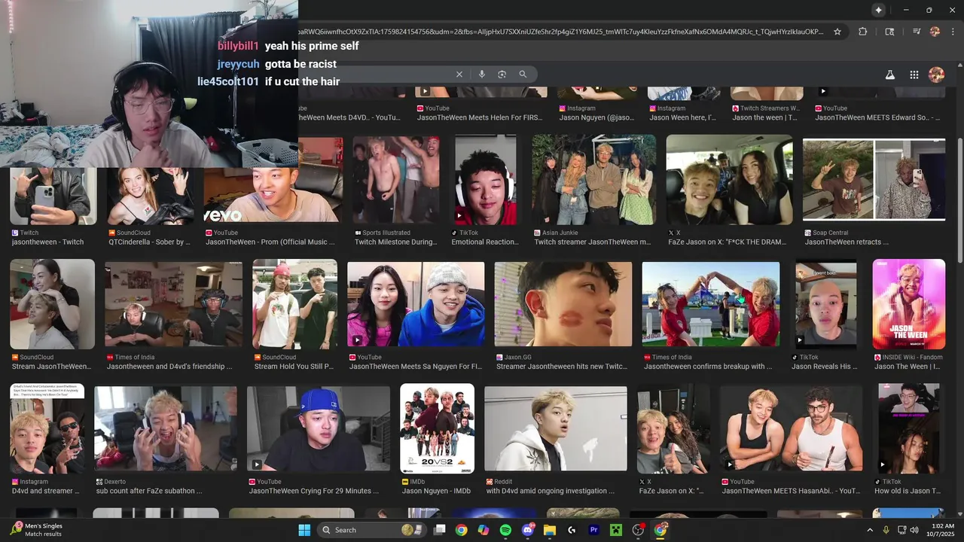This screenshot has height=542, width=964.
Task: Click the Jason Ween here Instagram caption
Action: [x=682, y=117]
